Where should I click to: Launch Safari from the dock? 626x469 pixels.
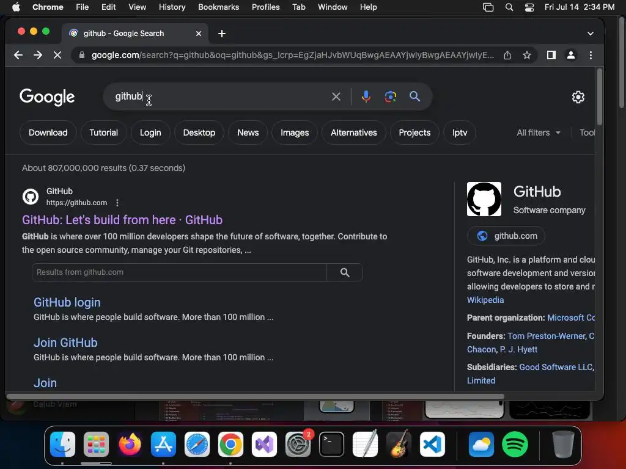[x=197, y=445]
